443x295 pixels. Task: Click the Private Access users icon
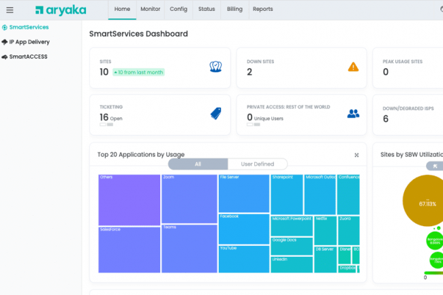click(353, 114)
